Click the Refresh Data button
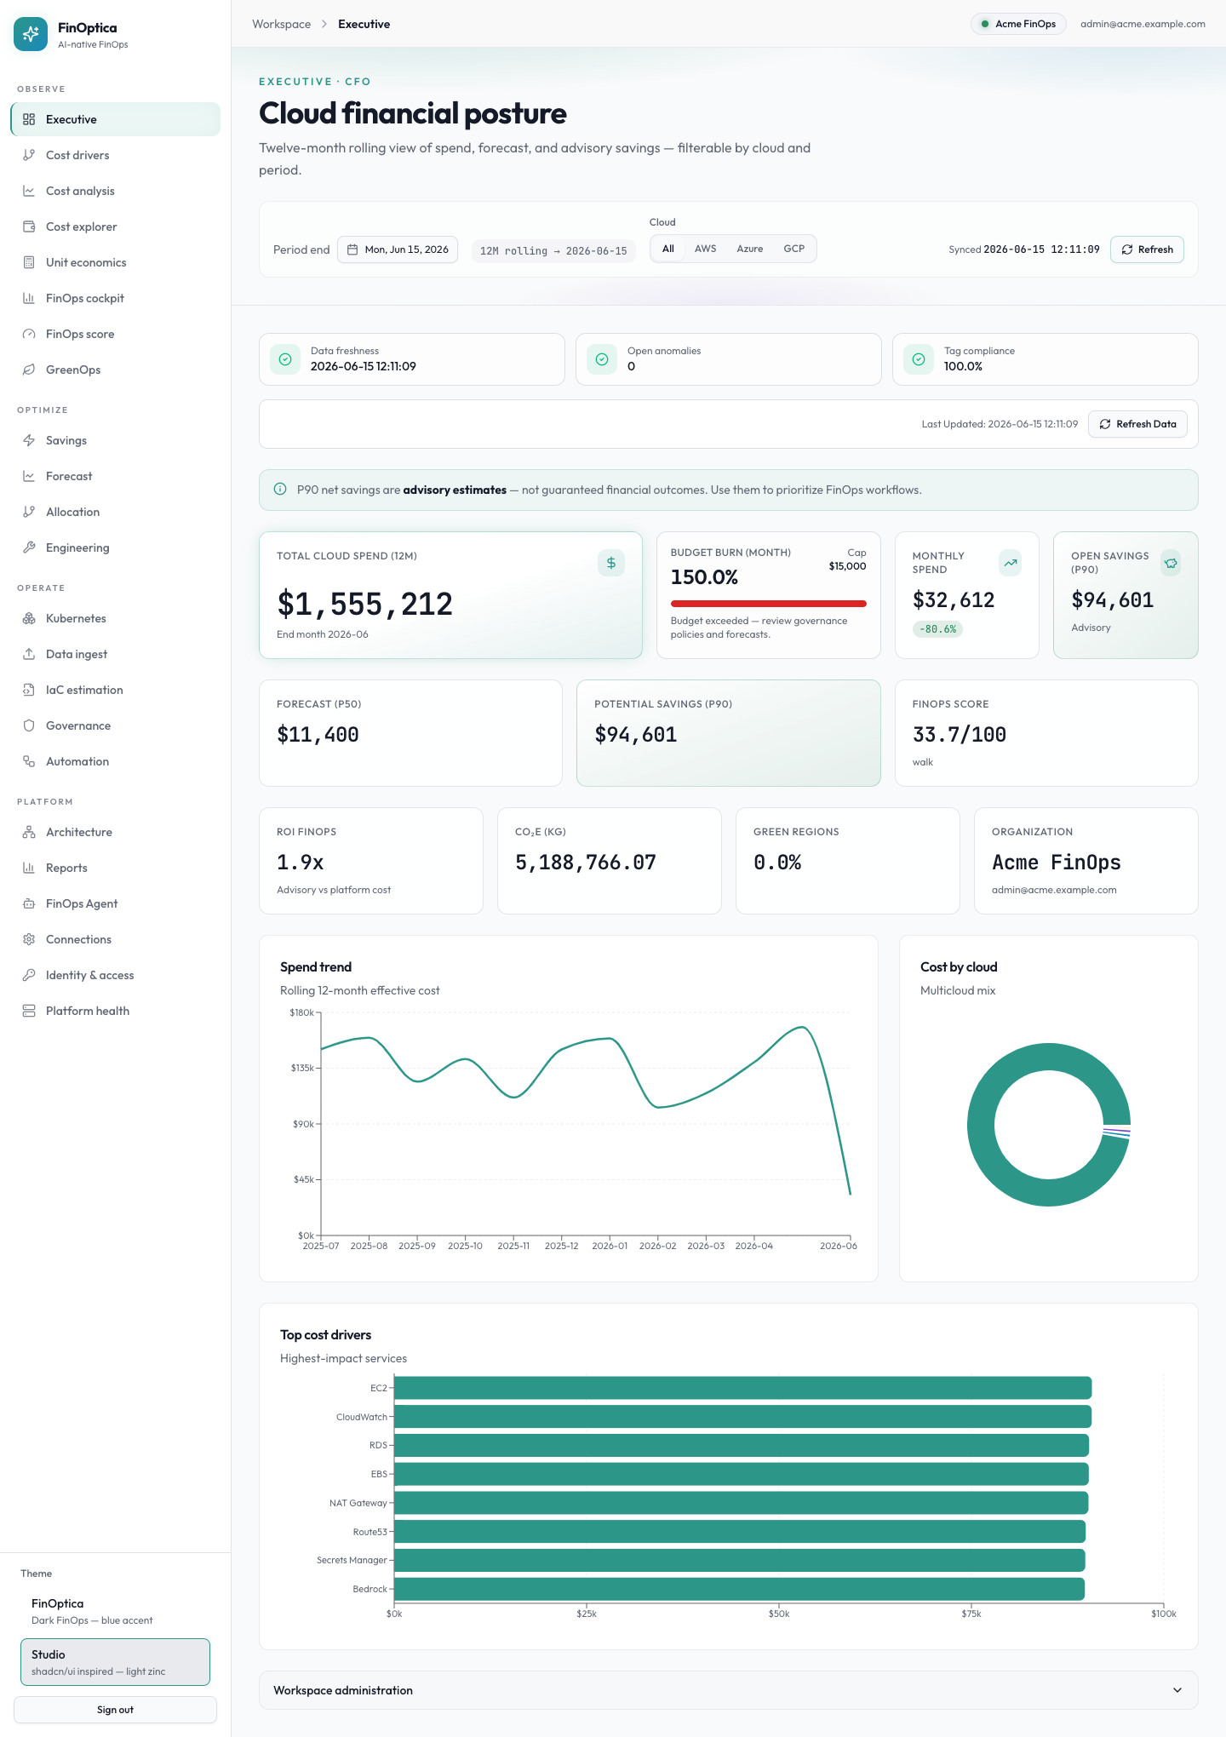 (1137, 424)
